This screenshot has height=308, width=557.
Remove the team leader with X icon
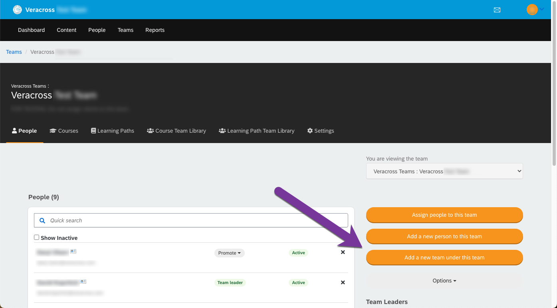point(343,282)
